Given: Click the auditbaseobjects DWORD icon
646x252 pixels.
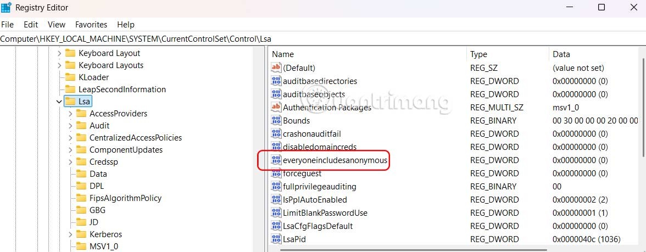Looking at the screenshot, I should (276, 94).
